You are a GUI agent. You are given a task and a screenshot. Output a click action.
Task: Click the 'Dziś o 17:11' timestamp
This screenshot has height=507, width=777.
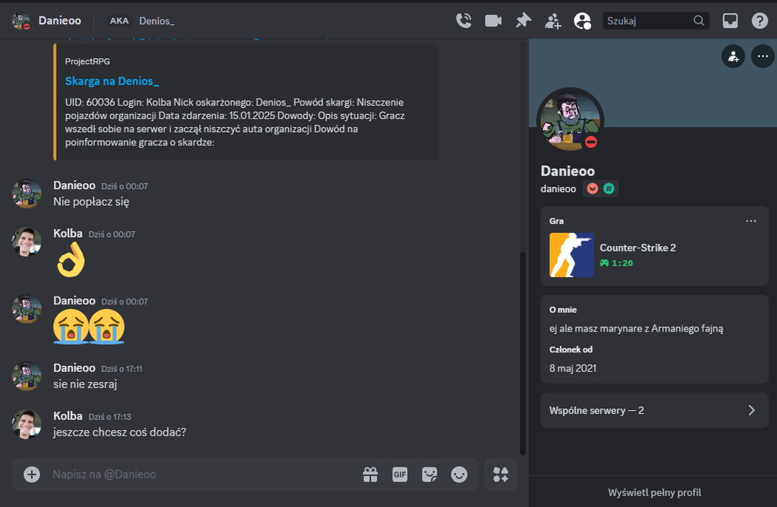pyautogui.click(x=121, y=369)
